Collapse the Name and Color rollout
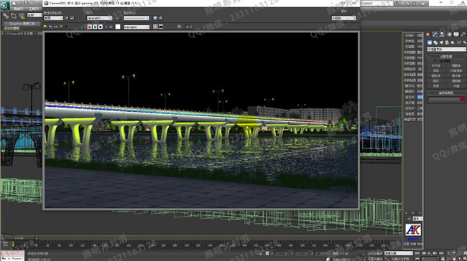Viewport: 467px width, 261px height. point(446,93)
